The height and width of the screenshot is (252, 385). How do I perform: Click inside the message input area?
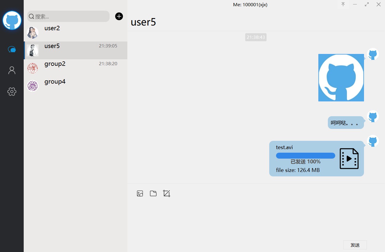[x=256, y=219]
